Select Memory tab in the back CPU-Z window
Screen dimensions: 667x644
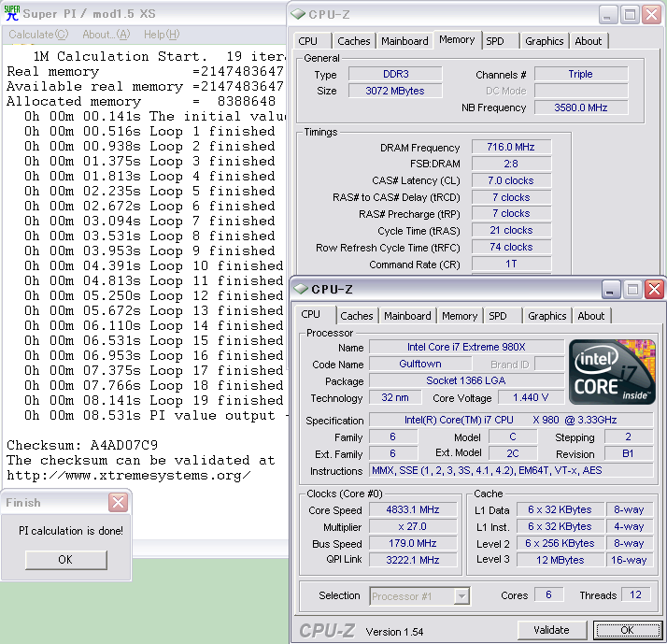tap(457, 39)
